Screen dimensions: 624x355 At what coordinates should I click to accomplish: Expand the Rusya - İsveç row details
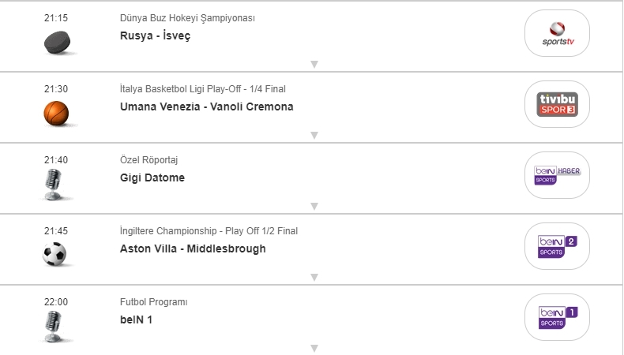[x=314, y=65]
